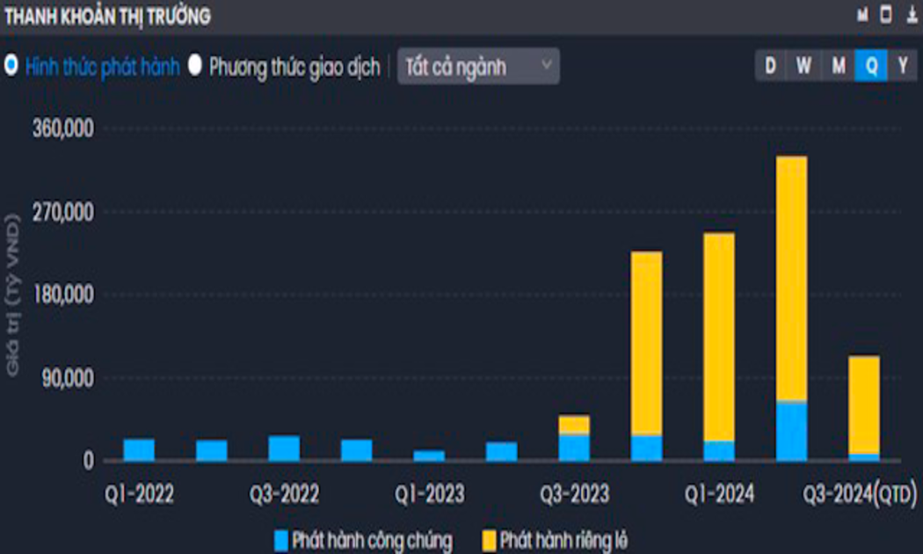Switch to the weekly W timeframe
The image size is (923, 554).
tap(803, 66)
